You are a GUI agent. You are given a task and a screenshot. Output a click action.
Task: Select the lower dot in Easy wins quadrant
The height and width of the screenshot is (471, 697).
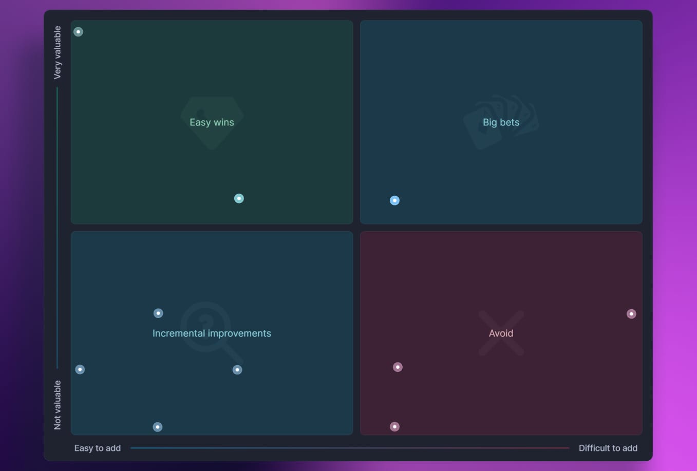(x=239, y=198)
